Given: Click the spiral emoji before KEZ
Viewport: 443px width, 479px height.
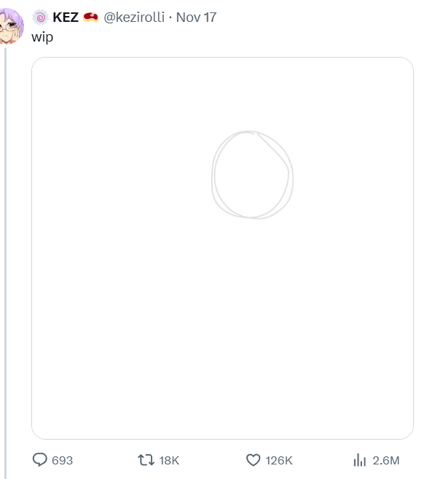Looking at the screenshot, I should (x=41, y=17).
